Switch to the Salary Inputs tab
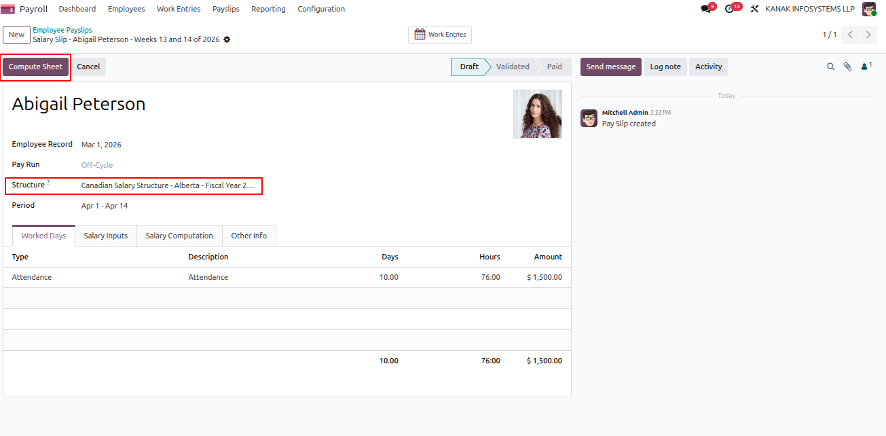Screen dimensions: 886x436 pyautogui.click(x=106, y=236)
